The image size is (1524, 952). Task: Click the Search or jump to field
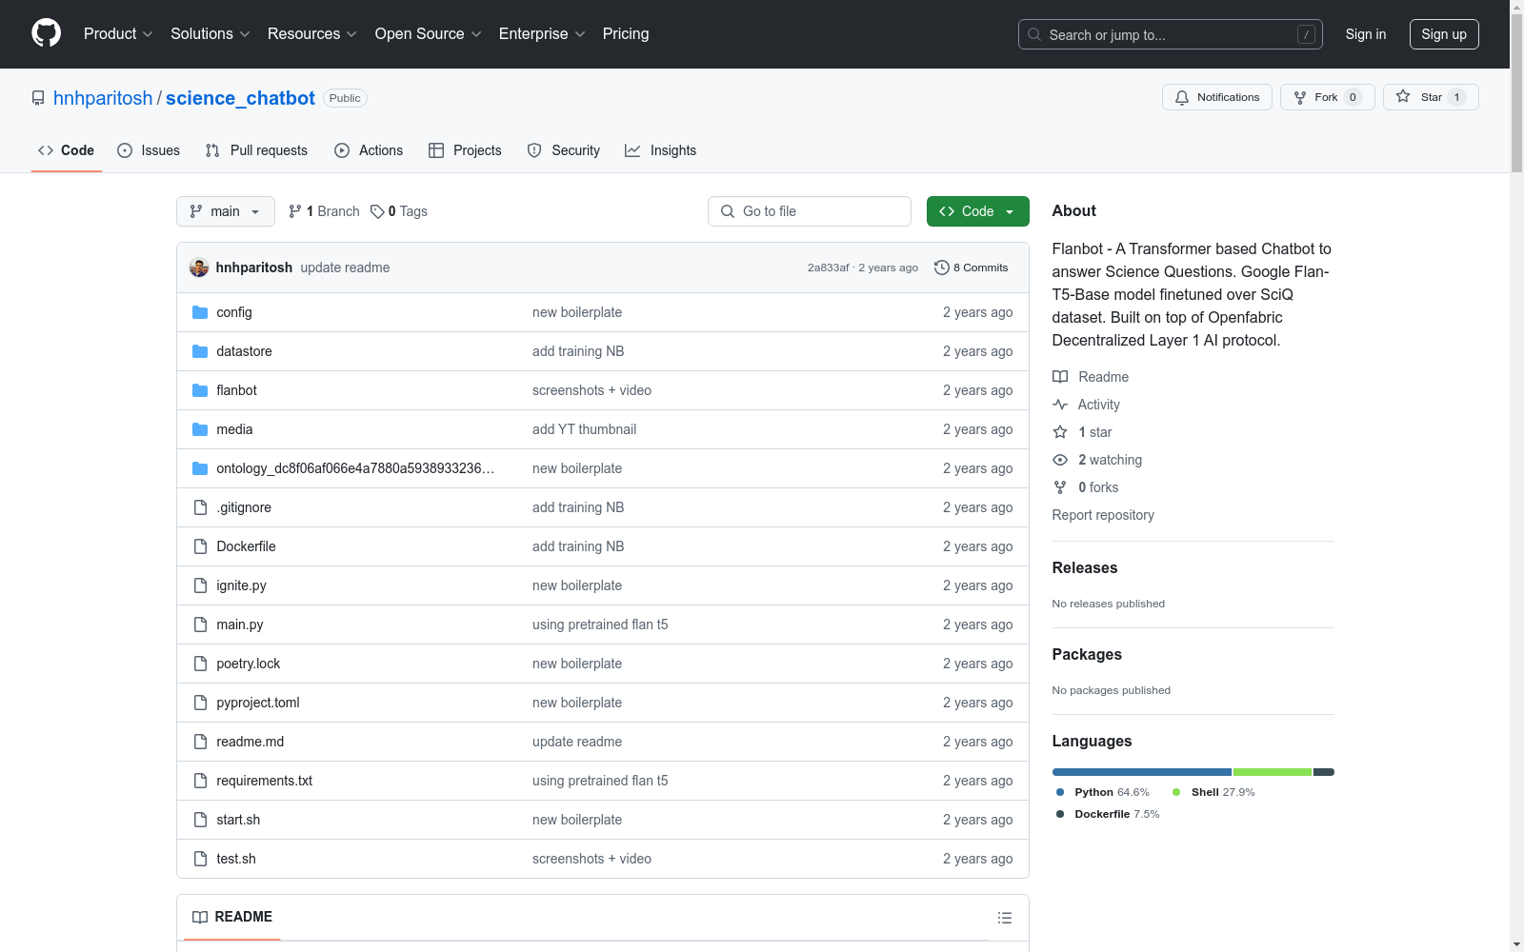1171,34
